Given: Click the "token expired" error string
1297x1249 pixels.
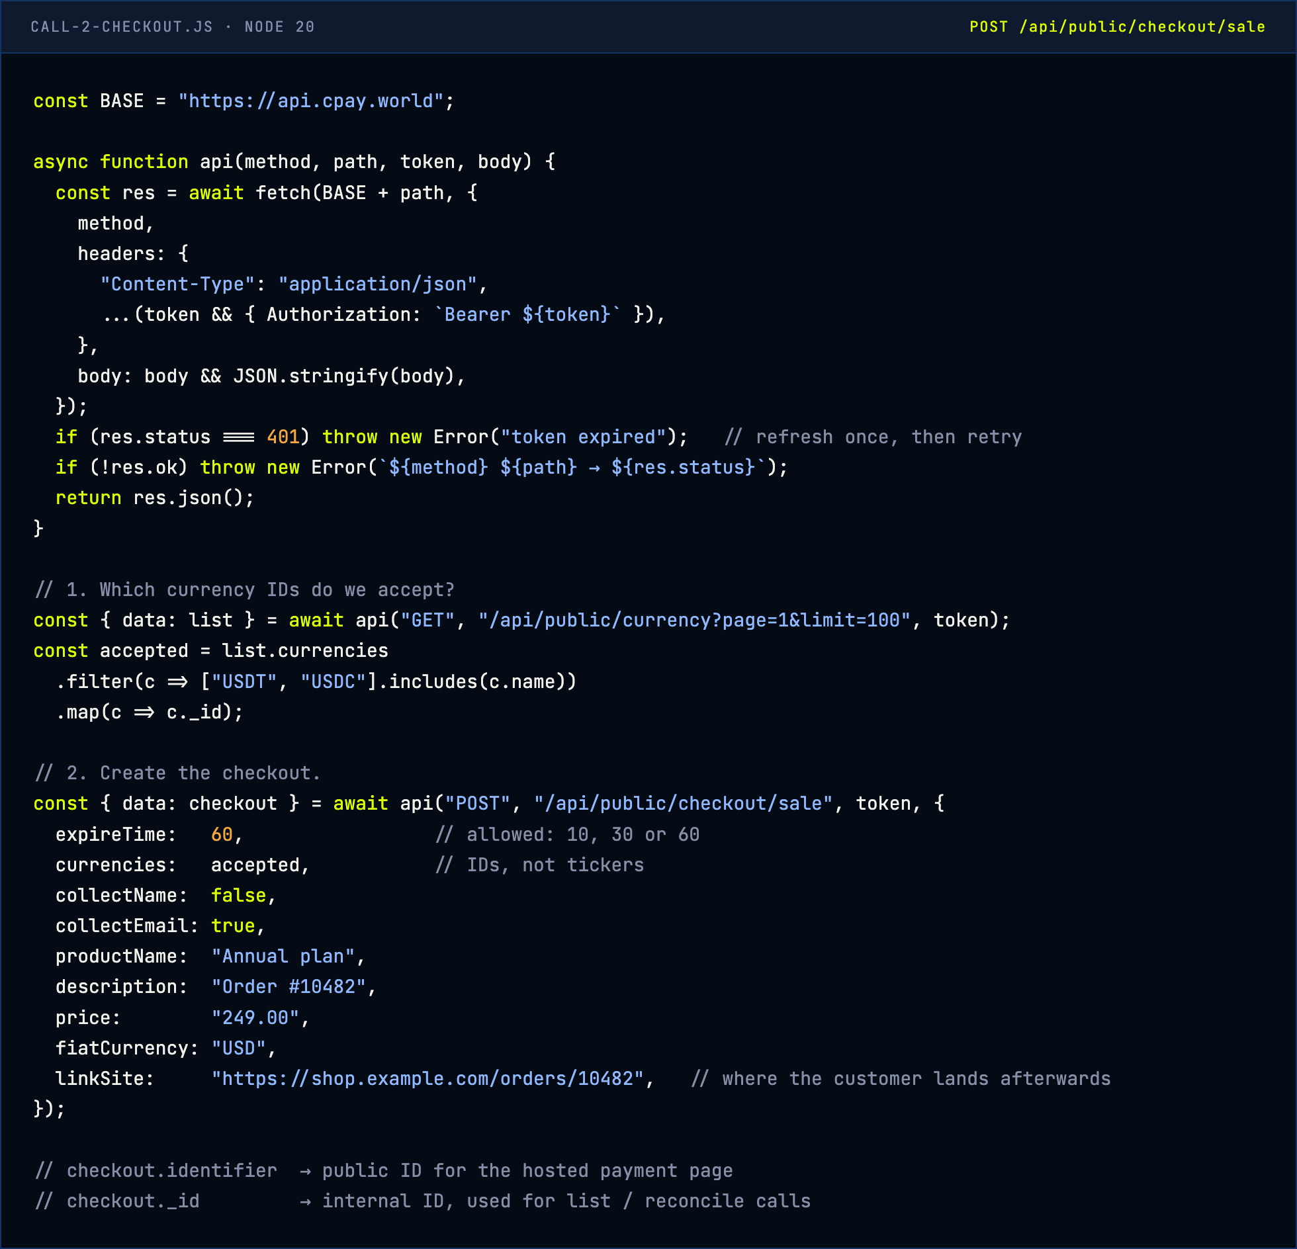Looking at the screenshot, I should (x=583, y=437).
